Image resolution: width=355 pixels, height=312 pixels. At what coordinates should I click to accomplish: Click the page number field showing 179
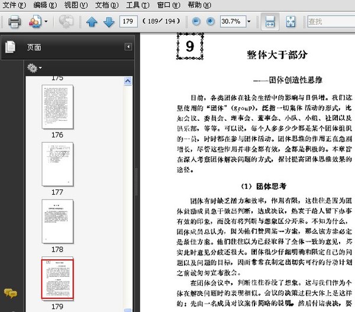point(128,22)
